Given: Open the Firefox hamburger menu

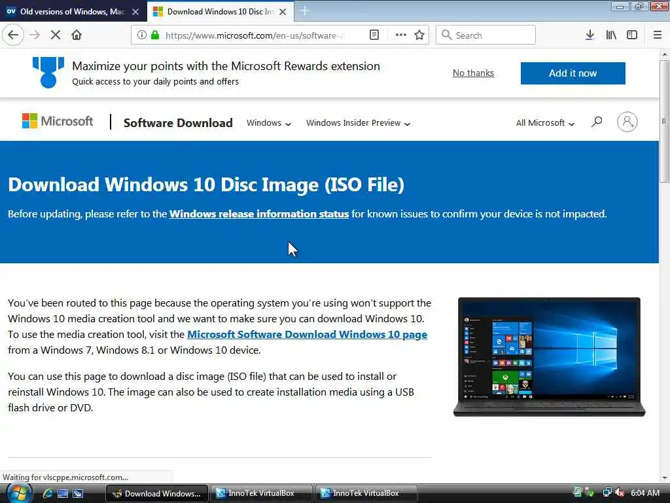Looking at the screenshot, I should 658,35.
